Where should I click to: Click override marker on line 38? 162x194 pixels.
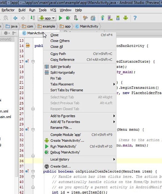(x=27, y=171)
